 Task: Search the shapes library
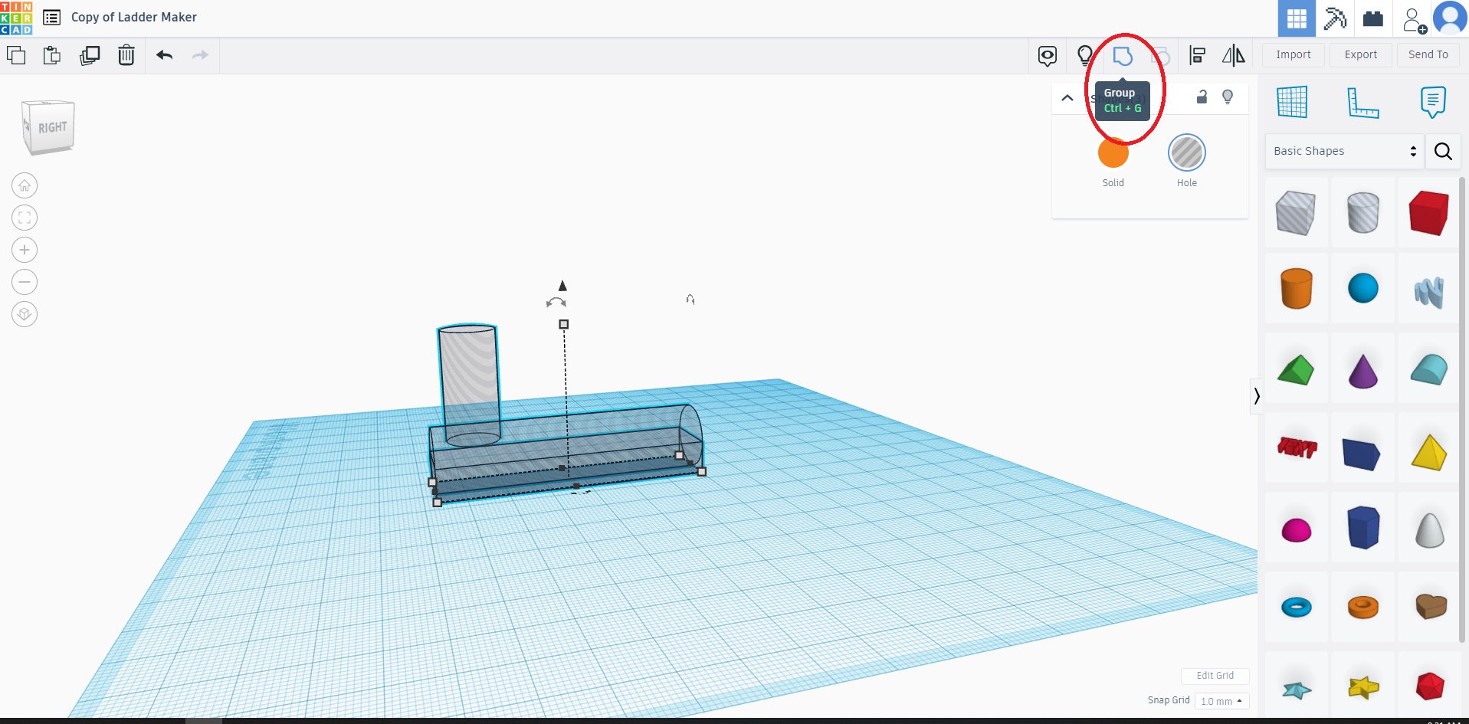[1443, 151]
